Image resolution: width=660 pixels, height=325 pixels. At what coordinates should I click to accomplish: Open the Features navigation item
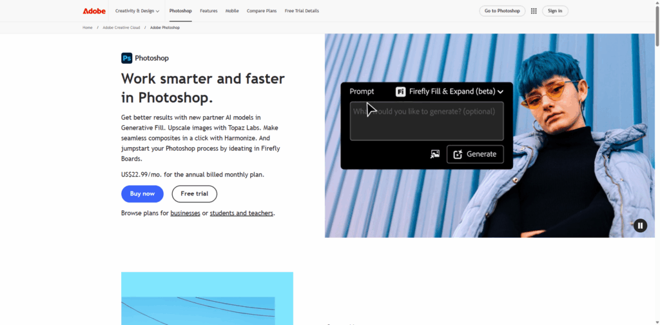[208, 11]
